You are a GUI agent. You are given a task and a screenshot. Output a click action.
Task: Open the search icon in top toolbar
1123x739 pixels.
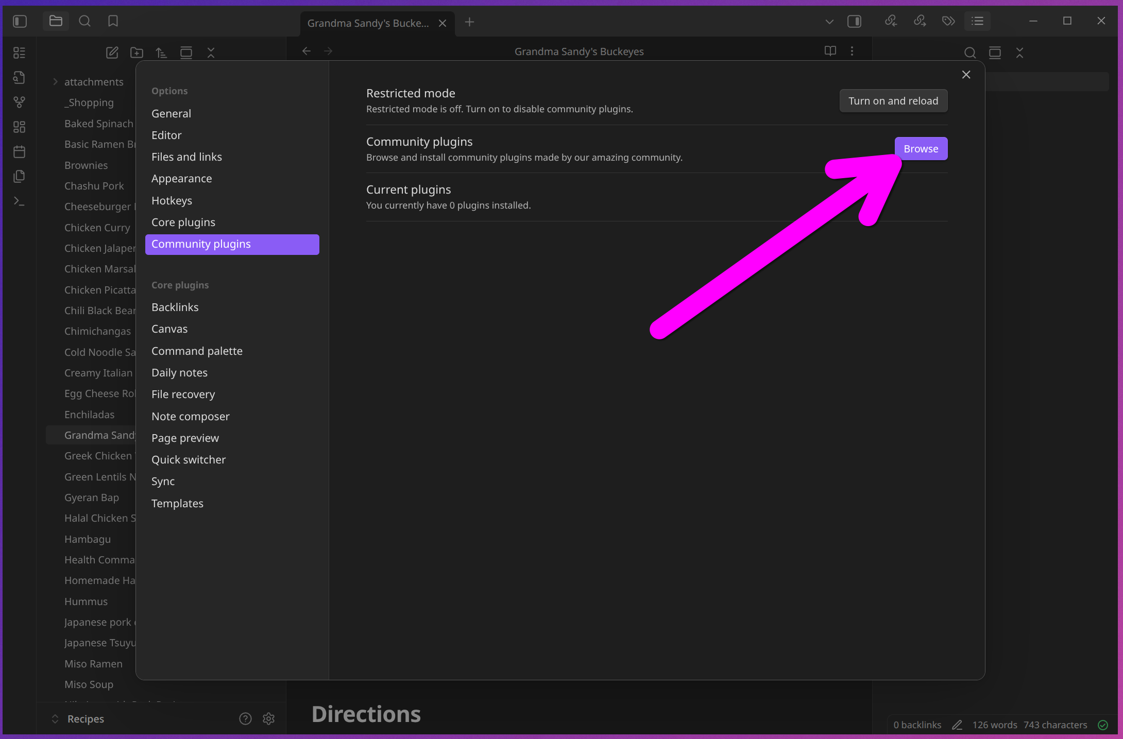pyautogui.click(x=84, y=21)
